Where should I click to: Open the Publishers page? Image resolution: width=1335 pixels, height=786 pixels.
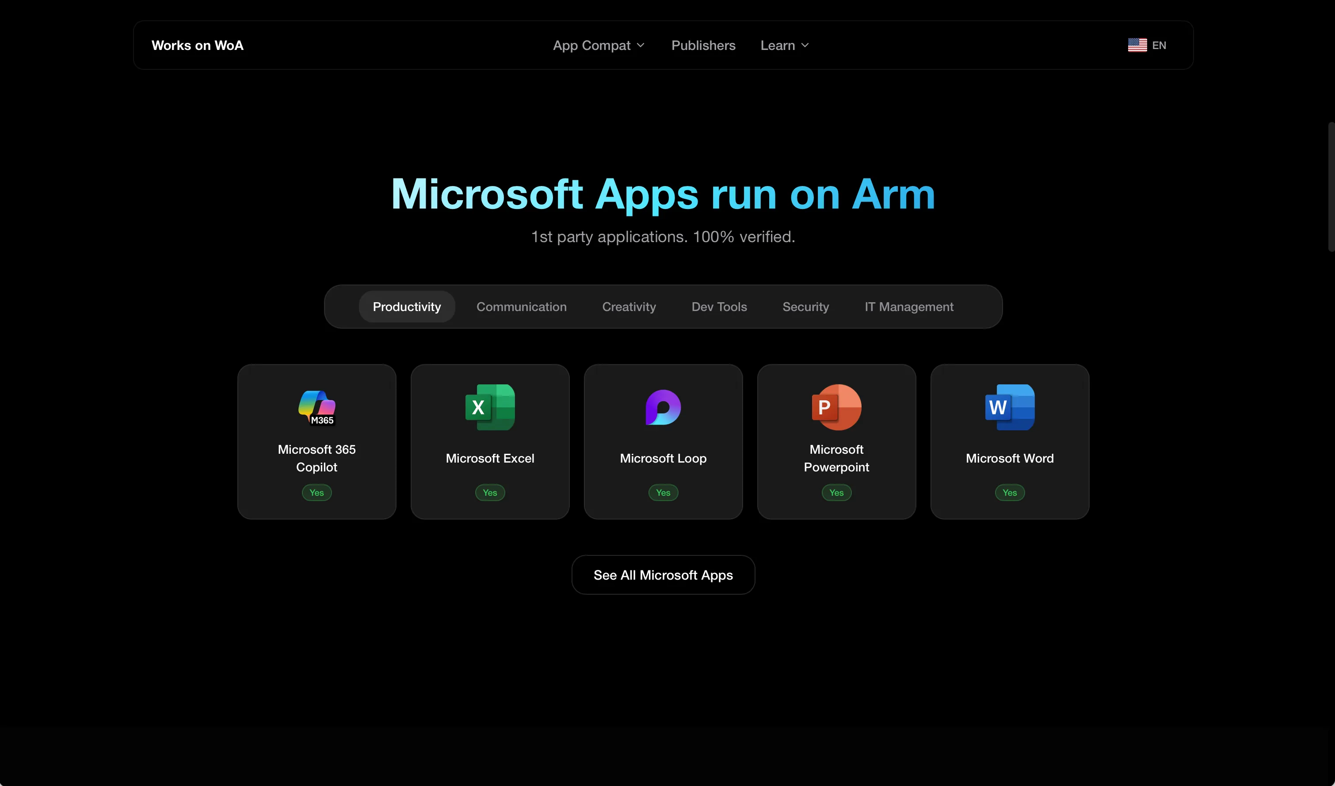pos(703,46)
